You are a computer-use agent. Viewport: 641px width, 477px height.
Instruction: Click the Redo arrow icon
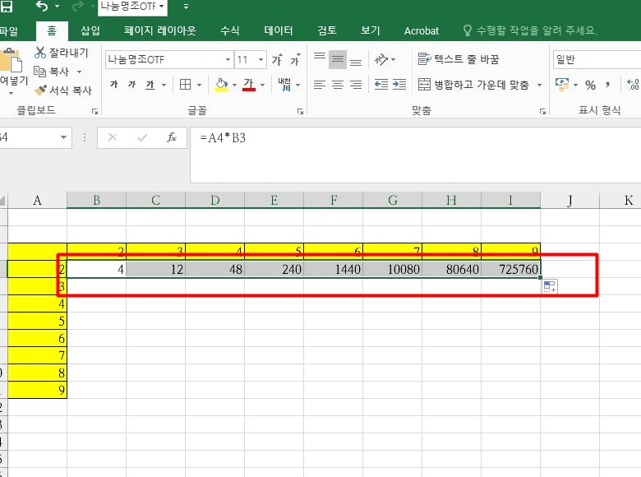(78, 6)
